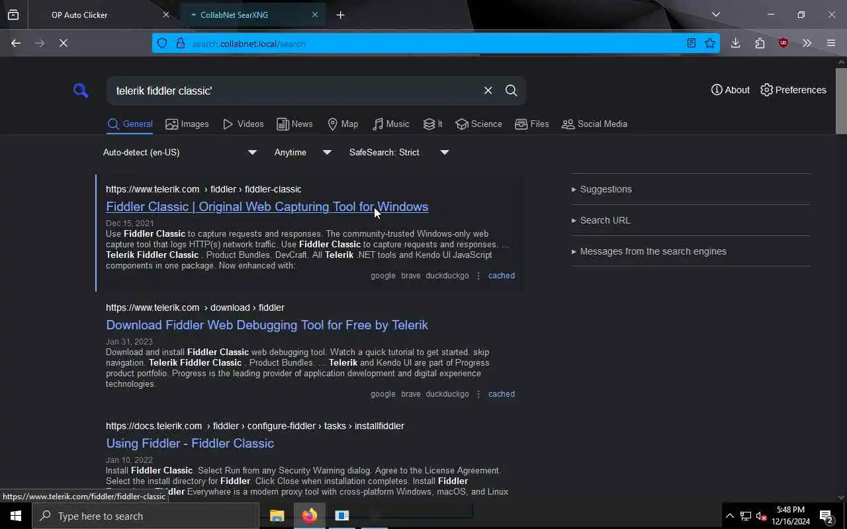Click into the search query input field
The width and height of the screenshot is (847, 529).
(294, 91)
